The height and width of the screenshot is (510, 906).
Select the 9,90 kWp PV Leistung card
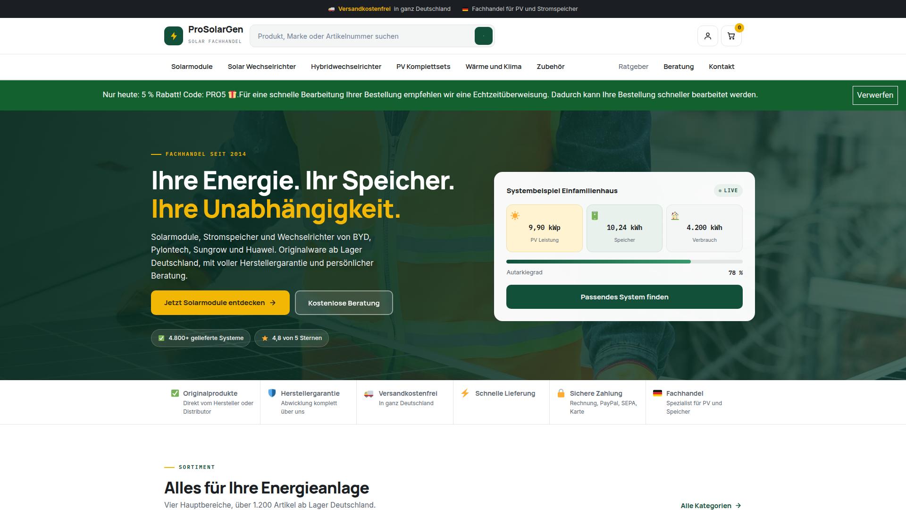coord(545,228)
